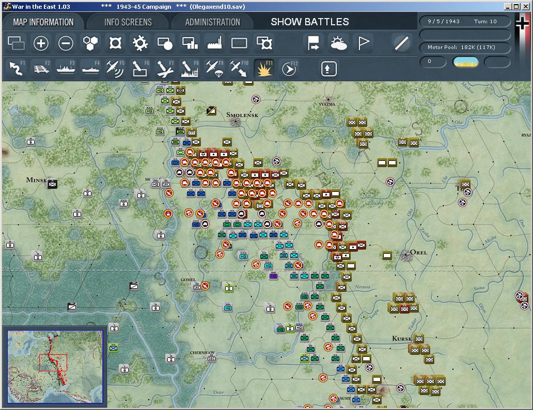Click the German cross side emblem
The width and height of the screenshot is (533, 410).
[522, 24]
